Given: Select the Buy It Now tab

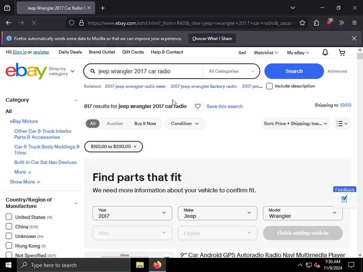Looking at the screenshot, I should click(x=145, y=124).
